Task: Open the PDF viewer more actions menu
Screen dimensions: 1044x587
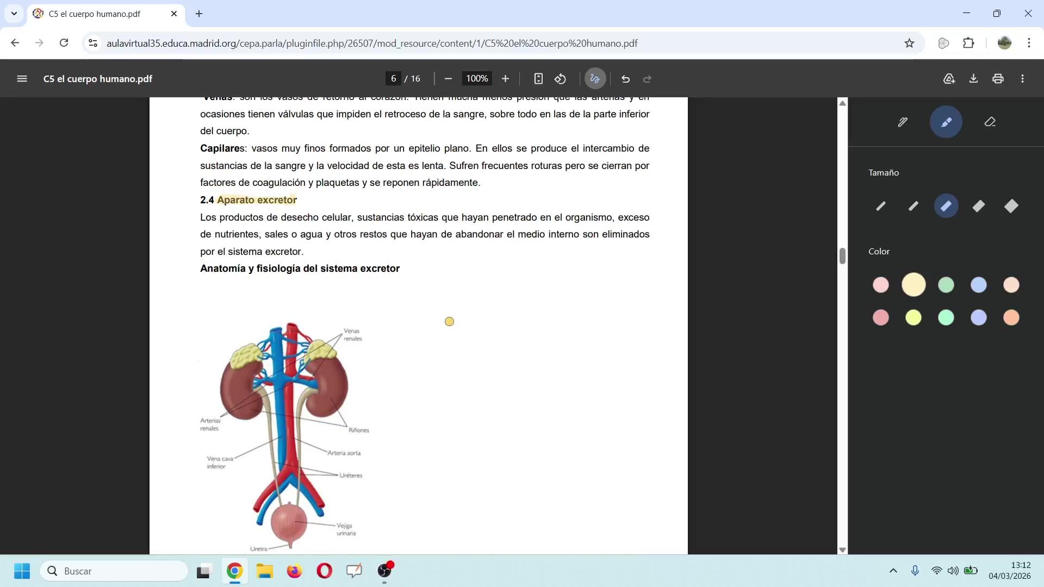Action: pos(1022,79)
